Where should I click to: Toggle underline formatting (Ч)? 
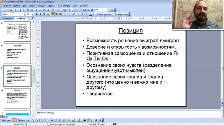[x=44, y=14]
